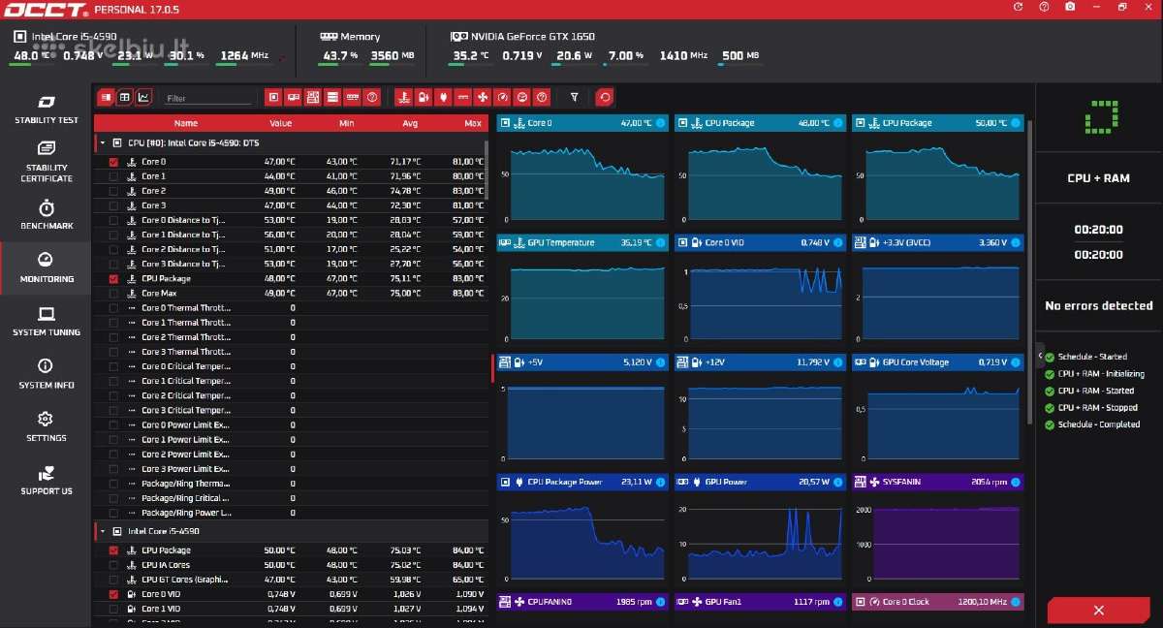The image size is (1163, 628).
Task: Click the blue dot on the +12V graph
Action: click(x=838, y=362)
